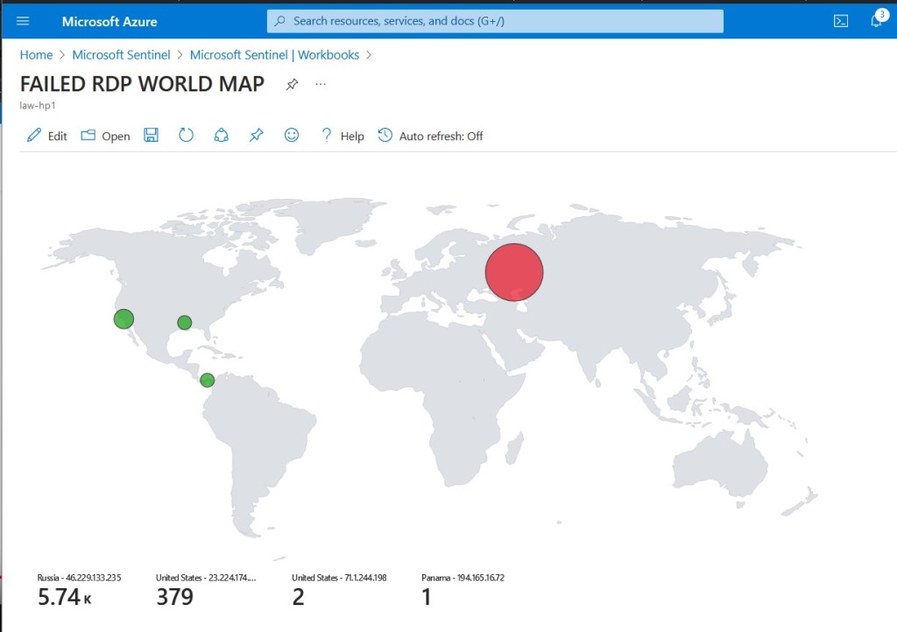This screenshot has height=632, width=897.
Task: Toggle the Auto refresh: Off setting
Action: (431, 136)
